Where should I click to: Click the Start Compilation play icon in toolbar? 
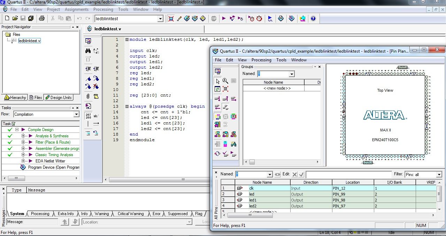pos(224,18)
